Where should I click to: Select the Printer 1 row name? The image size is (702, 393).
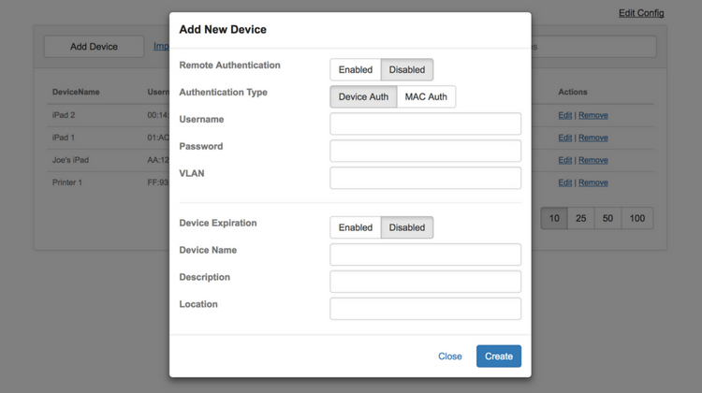(x=67, y=182)
